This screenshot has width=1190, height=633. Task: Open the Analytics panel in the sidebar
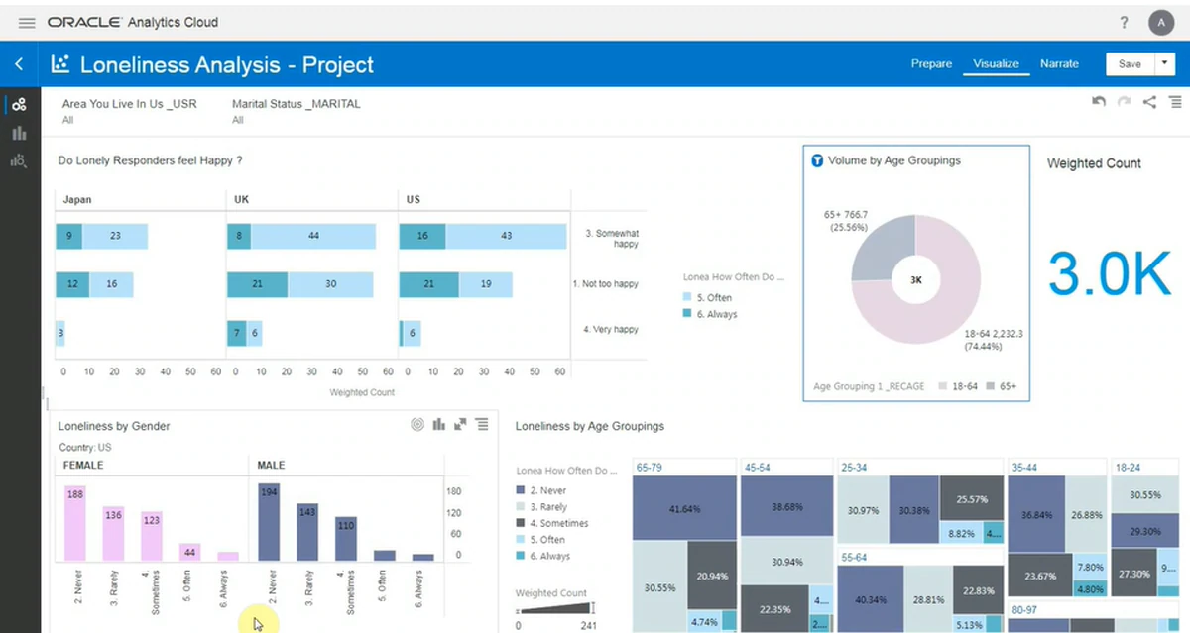[19, 160]
